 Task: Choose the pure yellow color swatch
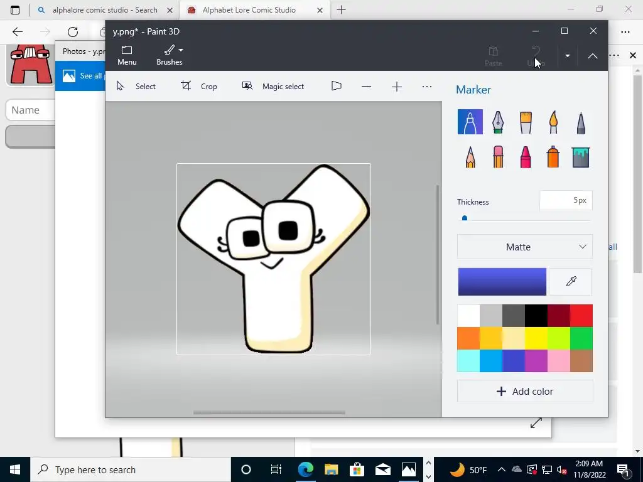(536, 338)
